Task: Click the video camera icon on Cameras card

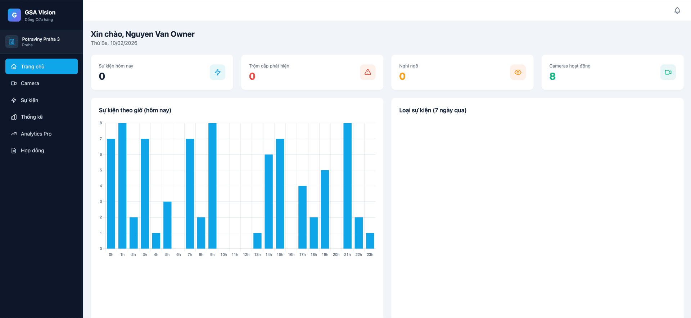Action: [x=668, y=72]
